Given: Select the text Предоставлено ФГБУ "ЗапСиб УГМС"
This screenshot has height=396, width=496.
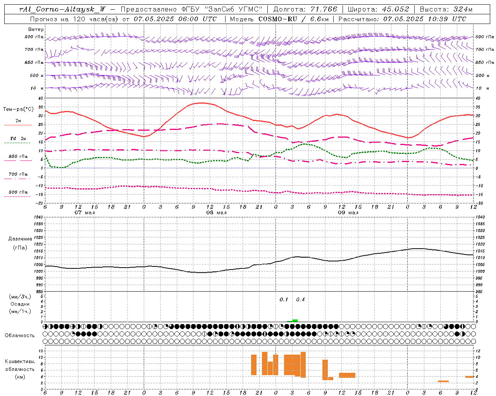Looking at the screenshot, I should 191,9.
